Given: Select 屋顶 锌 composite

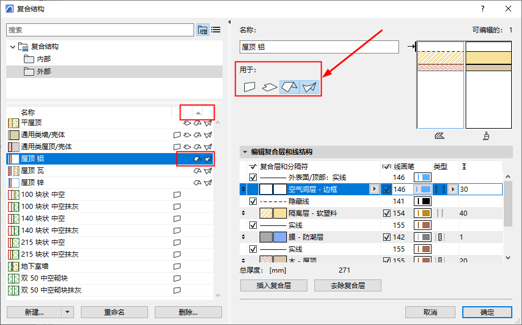Looking at the screenshot, I should click(110, 183).
